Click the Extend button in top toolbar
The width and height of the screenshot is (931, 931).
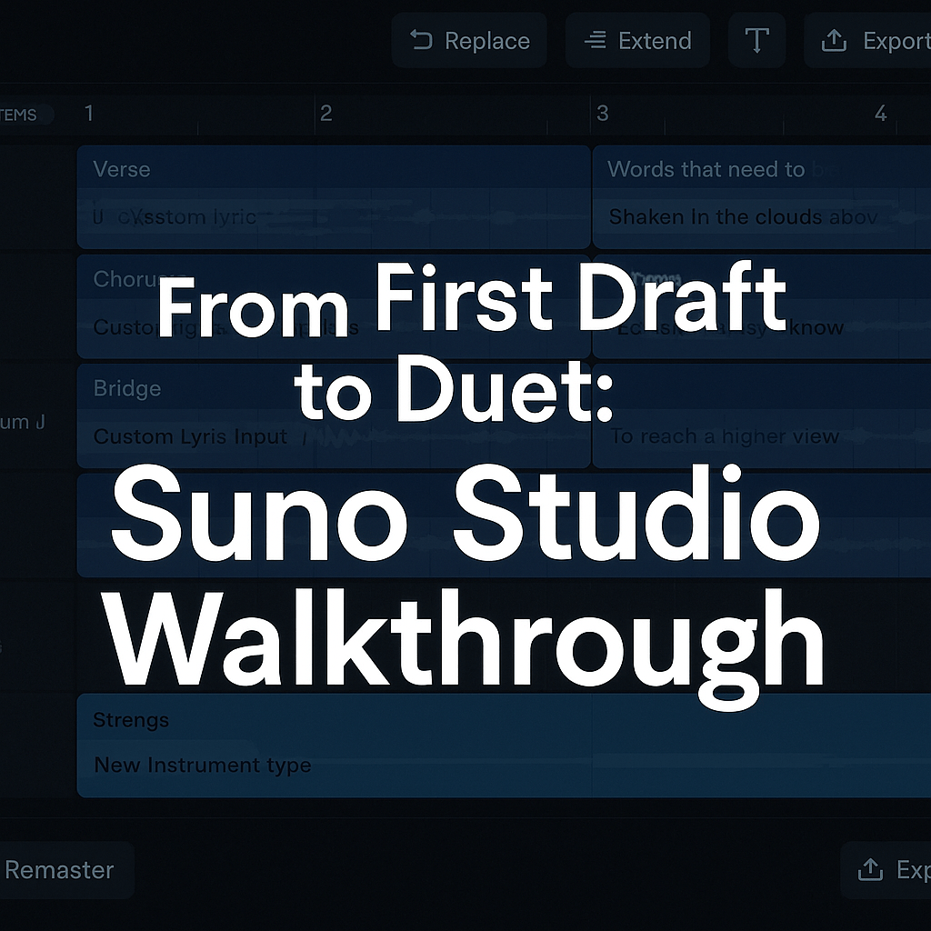(637, 41)
